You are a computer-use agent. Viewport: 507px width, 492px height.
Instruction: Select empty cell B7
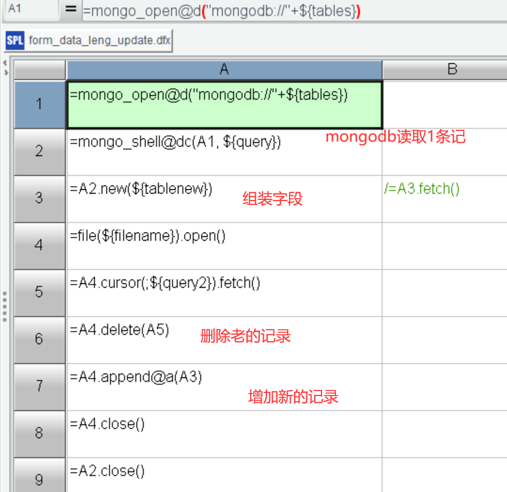click(x=445, y=387)
